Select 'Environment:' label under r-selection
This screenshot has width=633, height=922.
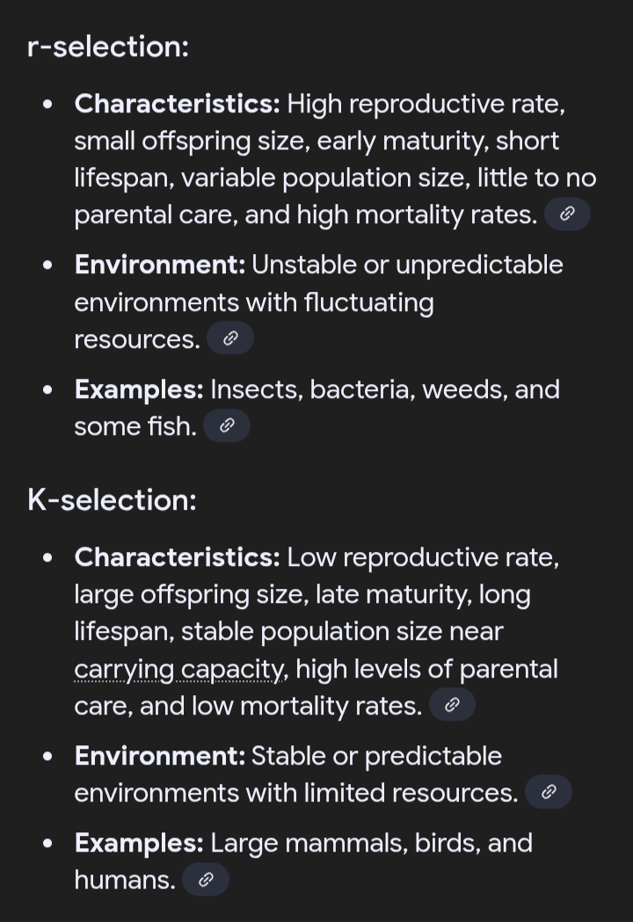(x=162, y=265)
